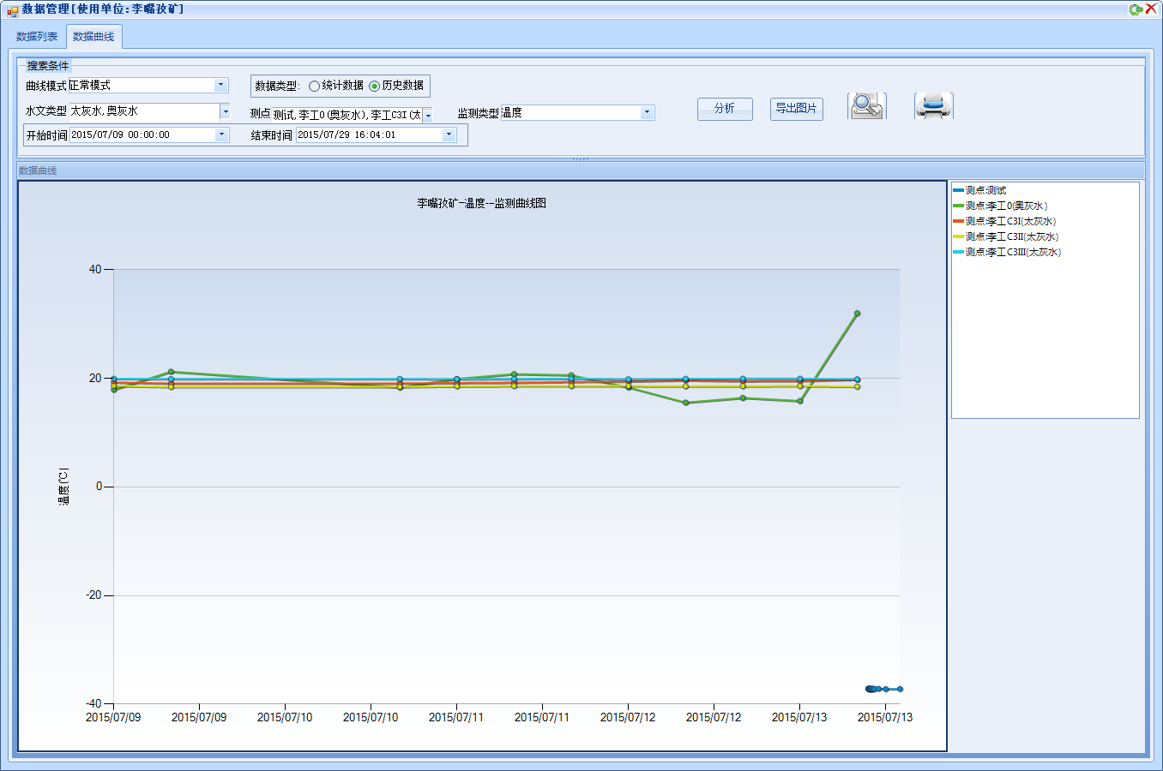1163x771 pixels.
Task: Click the 分析 button
Action: [725, 109]
